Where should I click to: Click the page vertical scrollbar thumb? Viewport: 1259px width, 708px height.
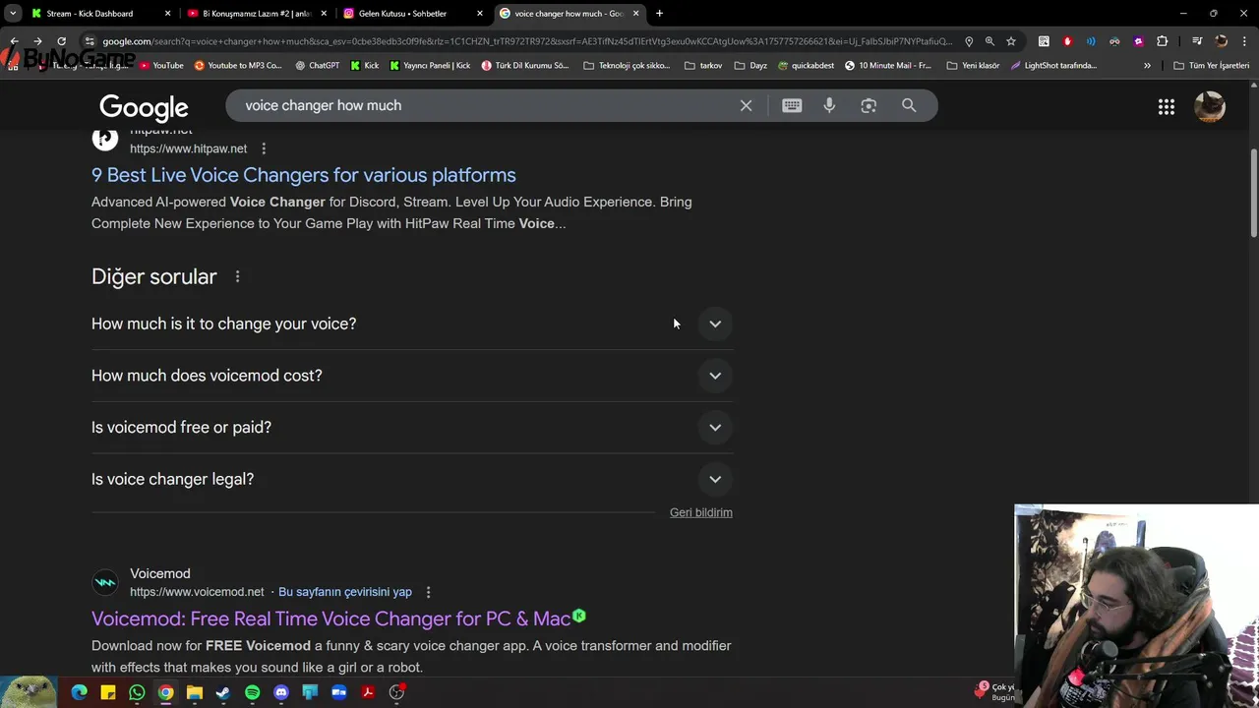point(1254,194)
